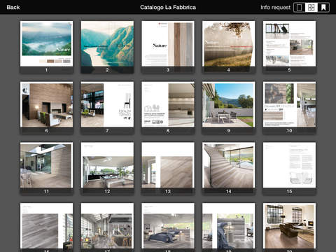Open page 9 outdoor terrace thumbnail
The height and width of the screenshot is (252, 336).
(229, 104)
